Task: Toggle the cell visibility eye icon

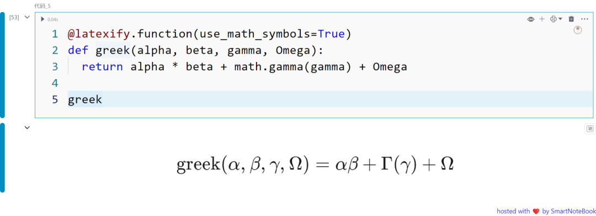Action: pyautogui.click(x=531, y=19)
